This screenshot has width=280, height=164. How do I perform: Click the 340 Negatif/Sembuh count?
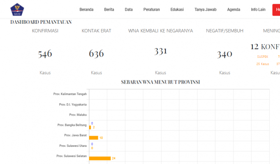(x=224, y=54)
